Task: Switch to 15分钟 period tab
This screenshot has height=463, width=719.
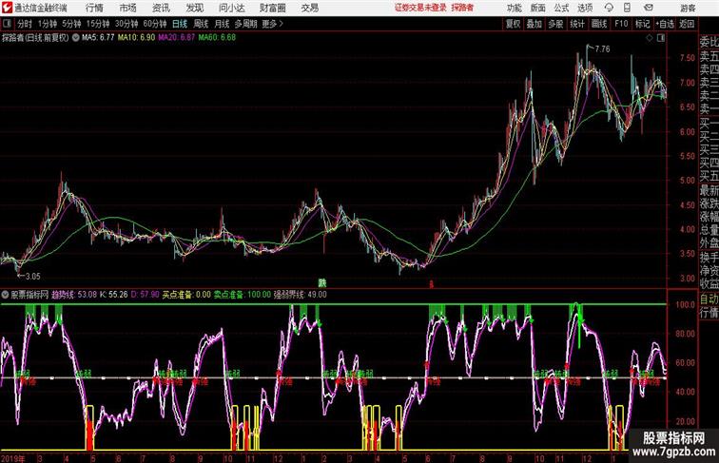Action: [x=98, y=24]
